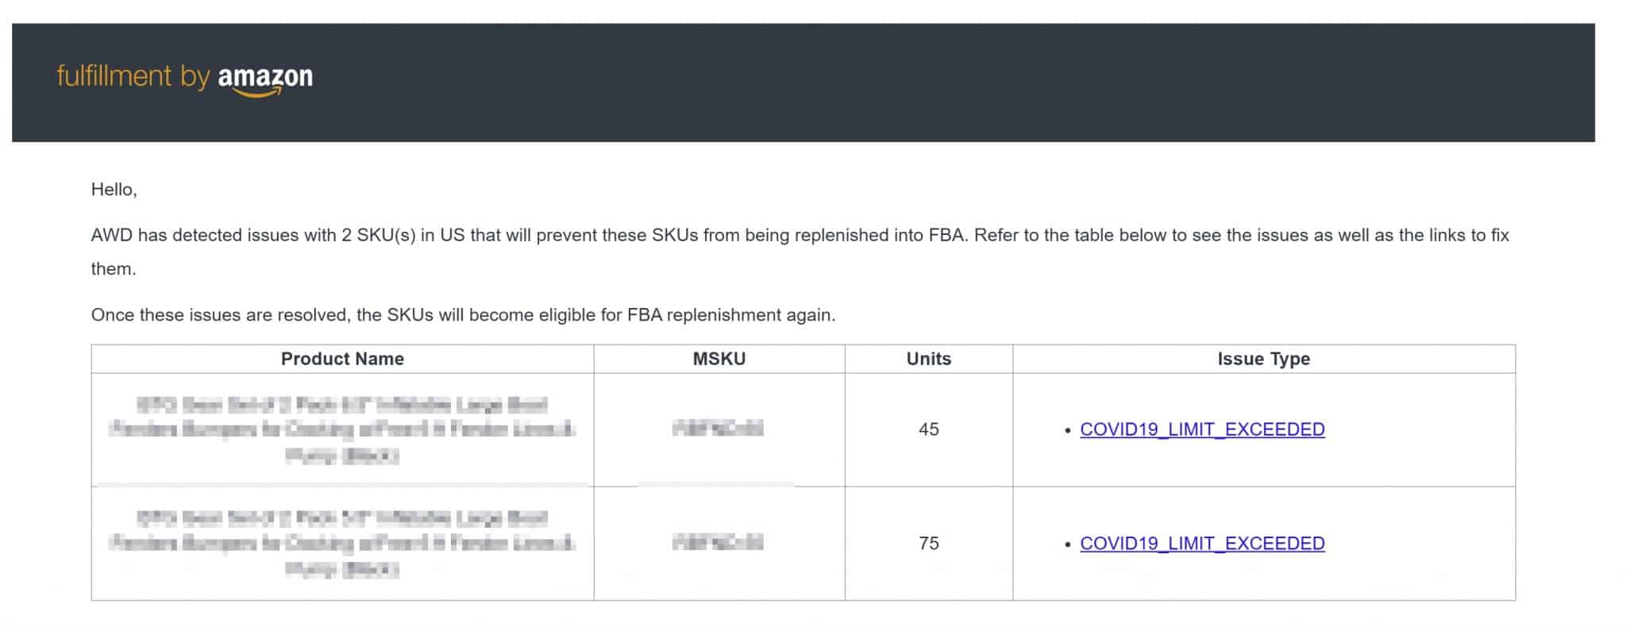Viewport: 1626px width, 631px height.
Task: Click the word 'them.' ending the first paragraph
Action: click(x=114, y=269)
